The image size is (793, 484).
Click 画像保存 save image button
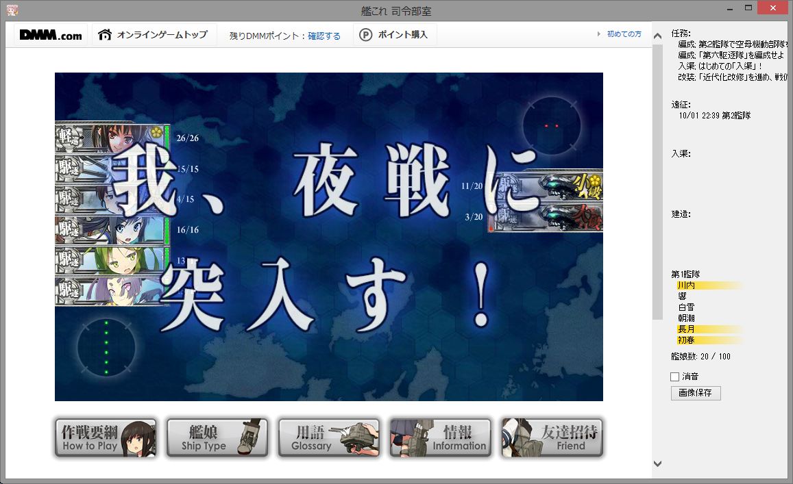click(x=696, y=392)
